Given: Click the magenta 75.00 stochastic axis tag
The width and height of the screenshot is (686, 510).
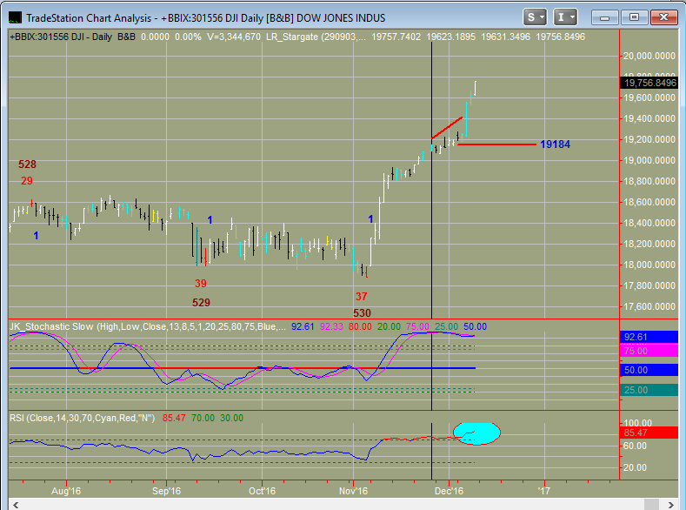Looking at the screenshot, I should [649, 351].
